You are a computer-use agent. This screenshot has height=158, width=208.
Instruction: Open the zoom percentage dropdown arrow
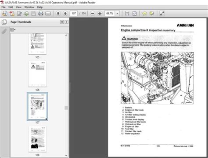pos(117,14)
